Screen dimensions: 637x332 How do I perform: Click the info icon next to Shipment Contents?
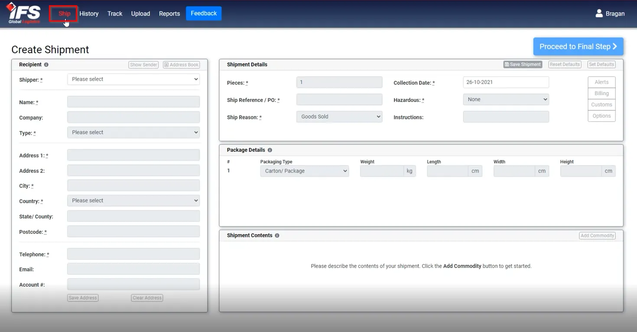(x=277, y=236)
